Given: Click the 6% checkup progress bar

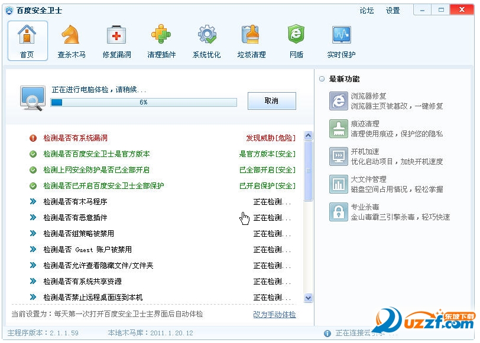Looking at the screenshot, I should pyautogui.click(x=144, y=102).
